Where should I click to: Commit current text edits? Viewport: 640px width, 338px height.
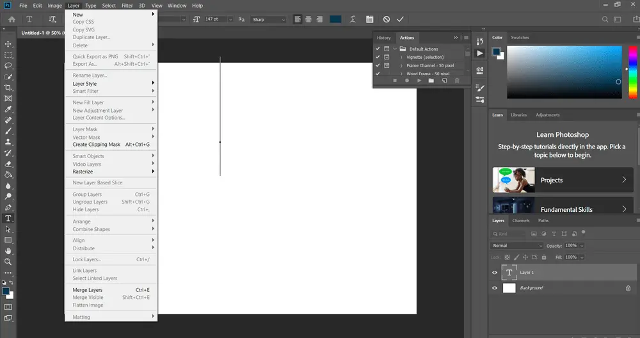[x=401, y=19]
